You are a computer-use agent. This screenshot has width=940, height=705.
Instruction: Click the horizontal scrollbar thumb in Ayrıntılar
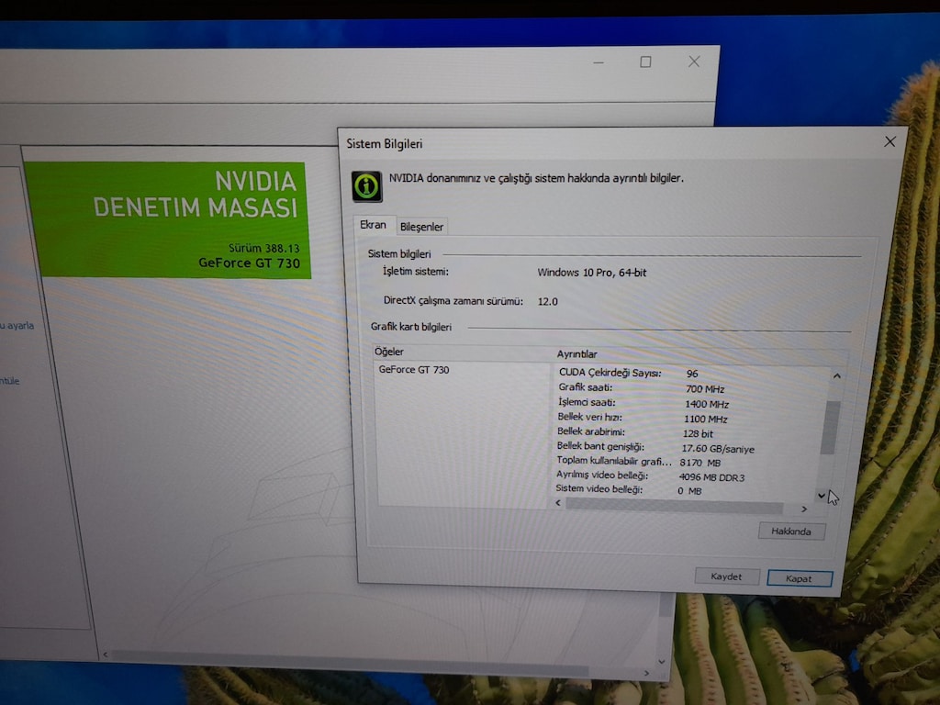point(674,506)
